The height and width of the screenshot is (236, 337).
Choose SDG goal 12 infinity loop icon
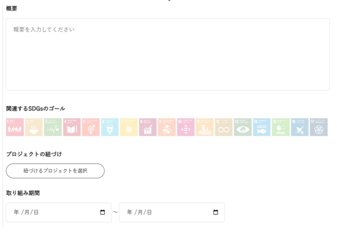pyautogui.click(x=224, y=127)
